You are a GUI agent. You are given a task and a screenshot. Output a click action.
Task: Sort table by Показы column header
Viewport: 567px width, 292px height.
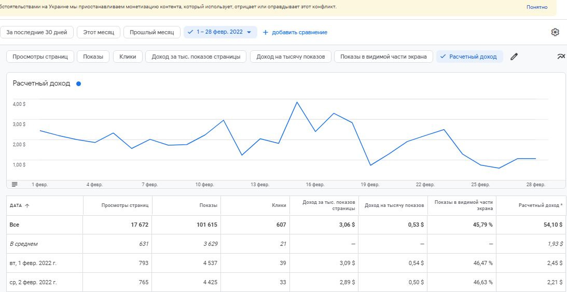pyautogui.click(x=208, y=205)
